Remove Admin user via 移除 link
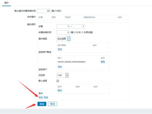 click(x=103, y=62)
